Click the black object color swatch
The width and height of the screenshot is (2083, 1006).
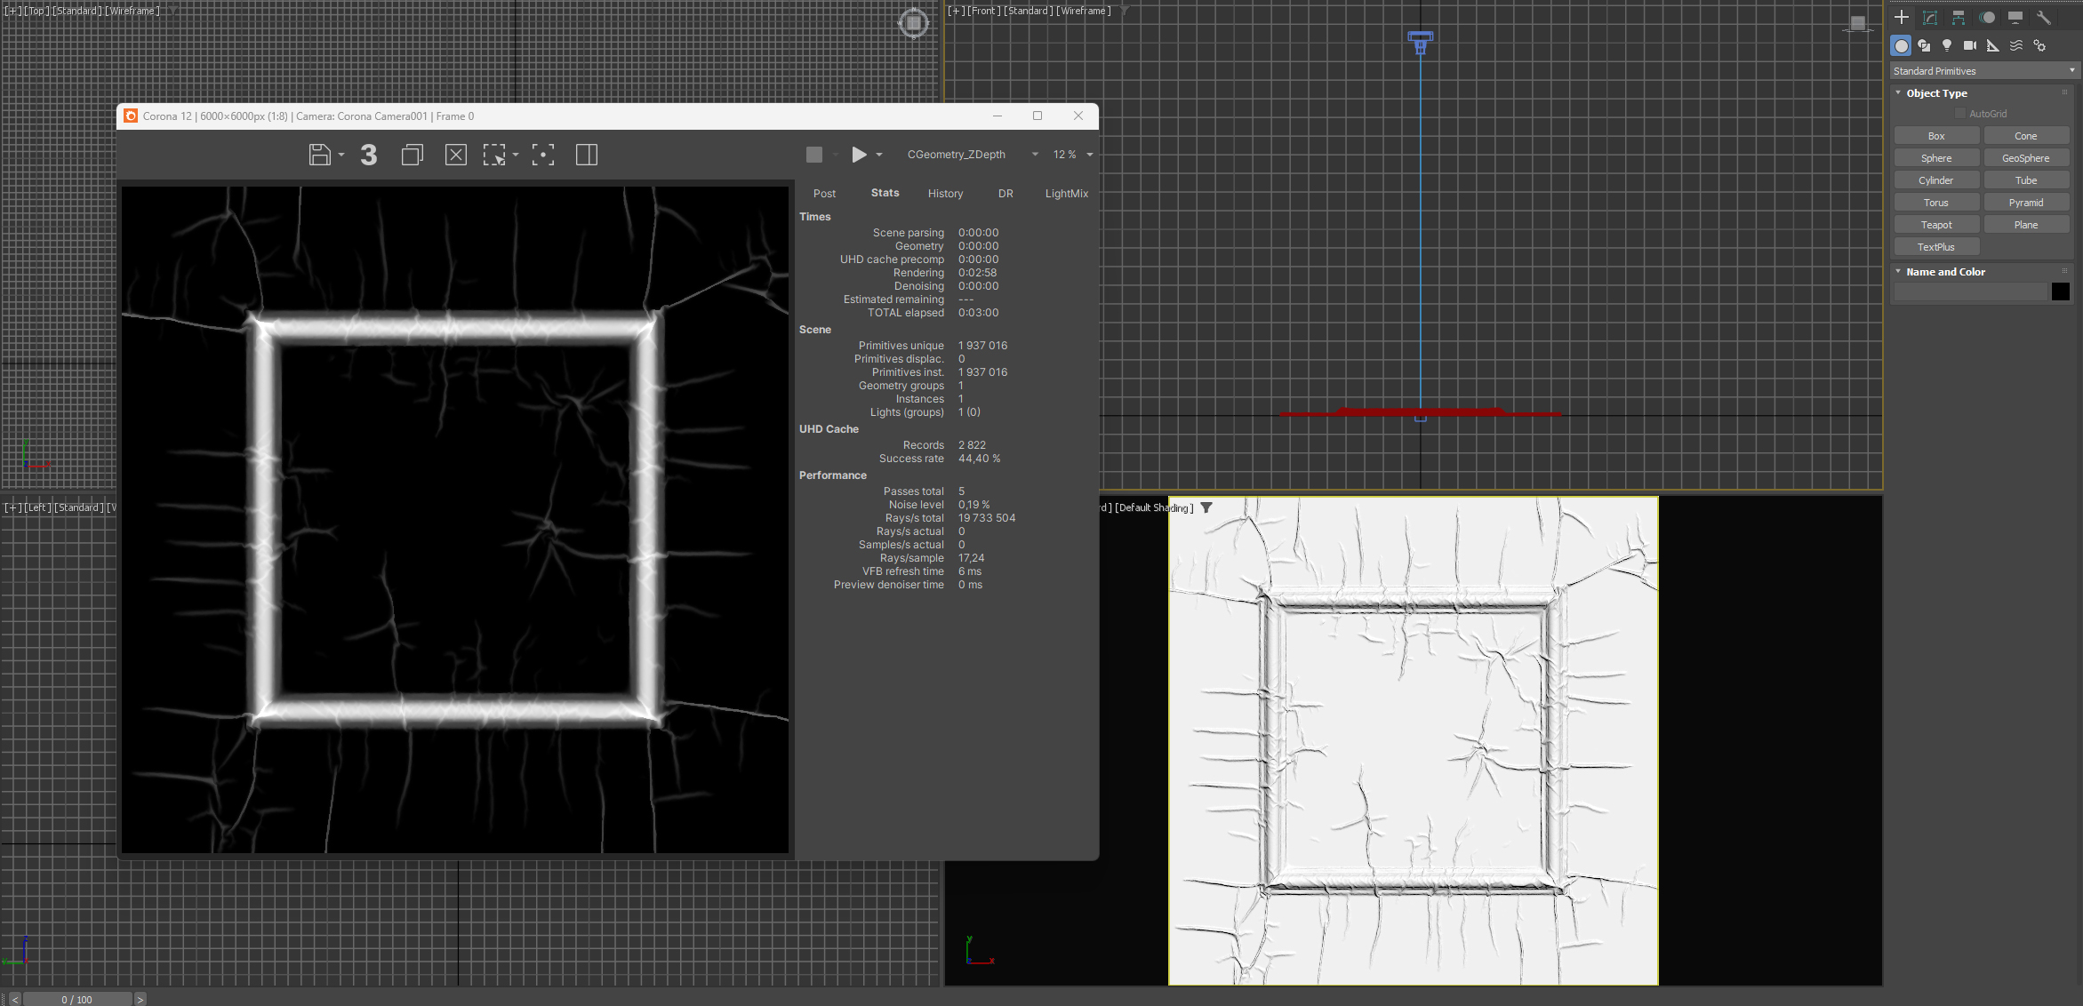[2060, 291]
